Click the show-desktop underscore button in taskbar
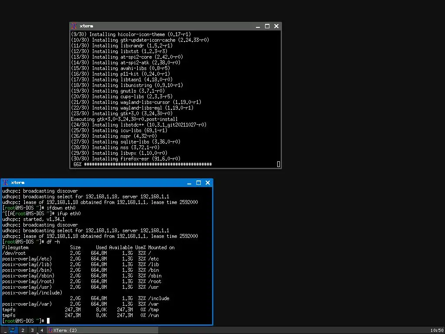Screen dimensions: 445x334 click(5, 331)
